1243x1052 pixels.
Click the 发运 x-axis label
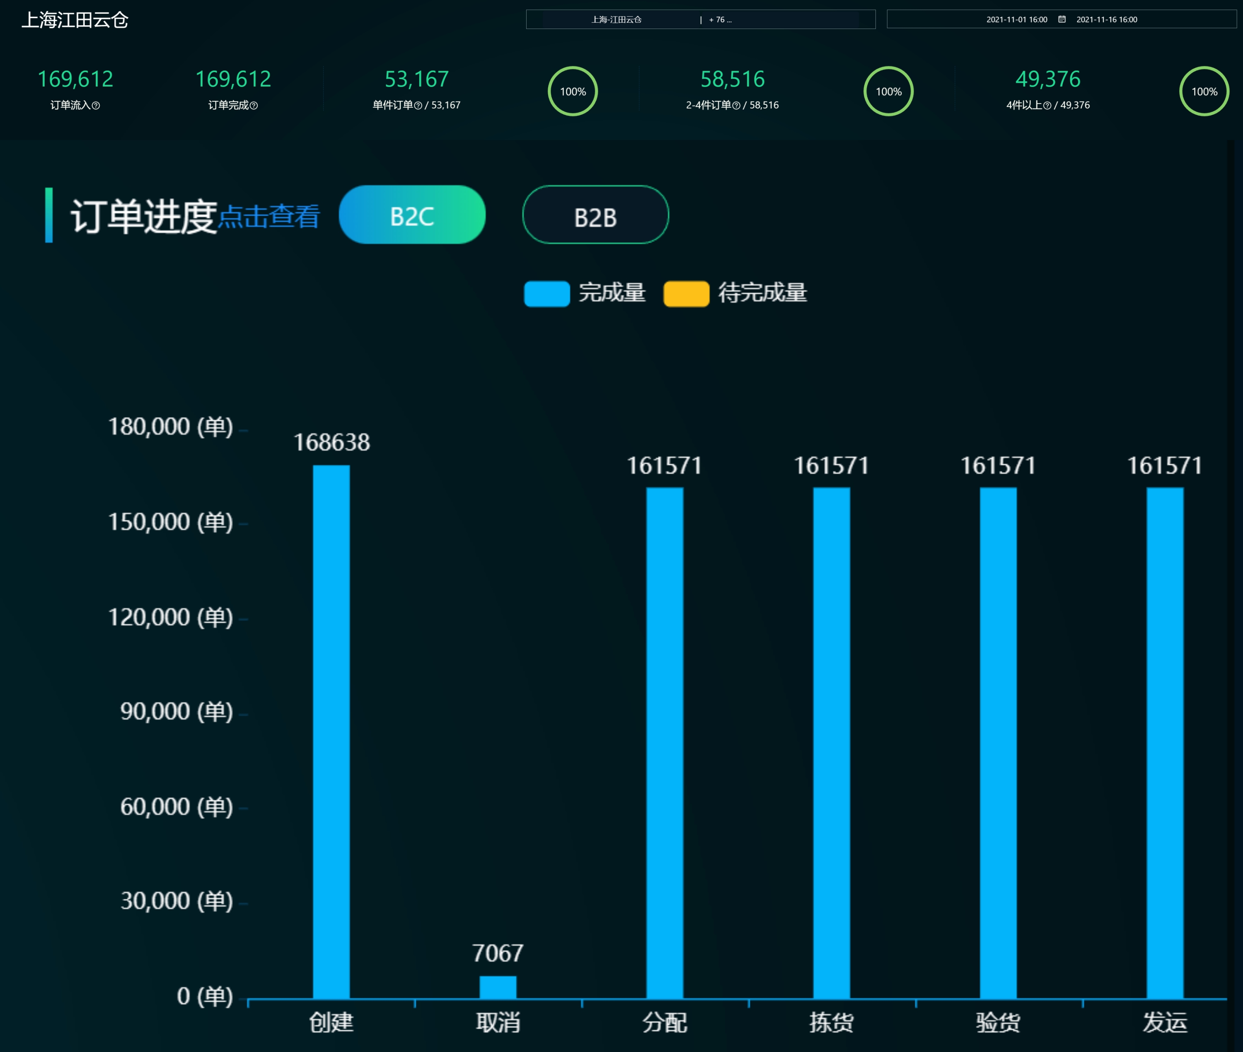[1165, 1023]
